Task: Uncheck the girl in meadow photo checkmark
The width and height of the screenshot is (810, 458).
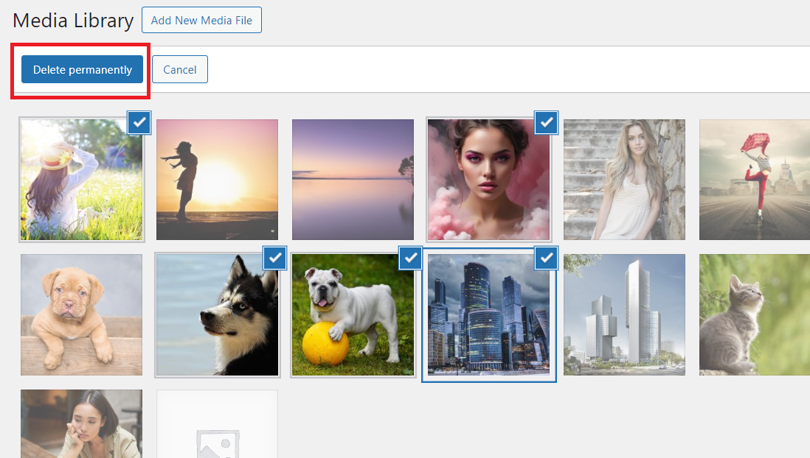Action: 139,123
